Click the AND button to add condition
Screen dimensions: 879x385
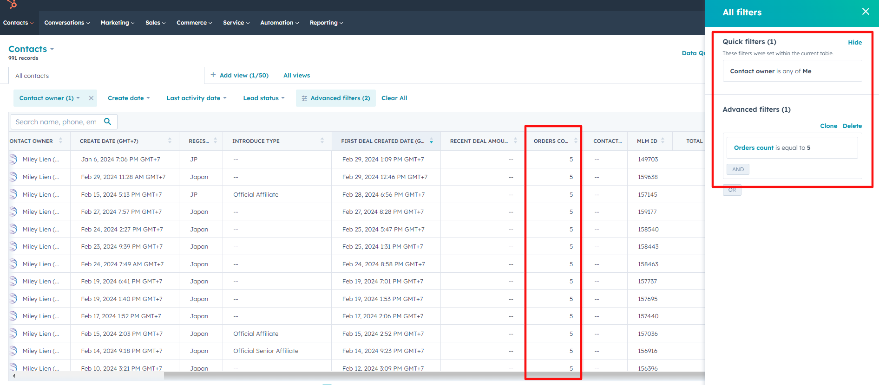coord(738,169)
